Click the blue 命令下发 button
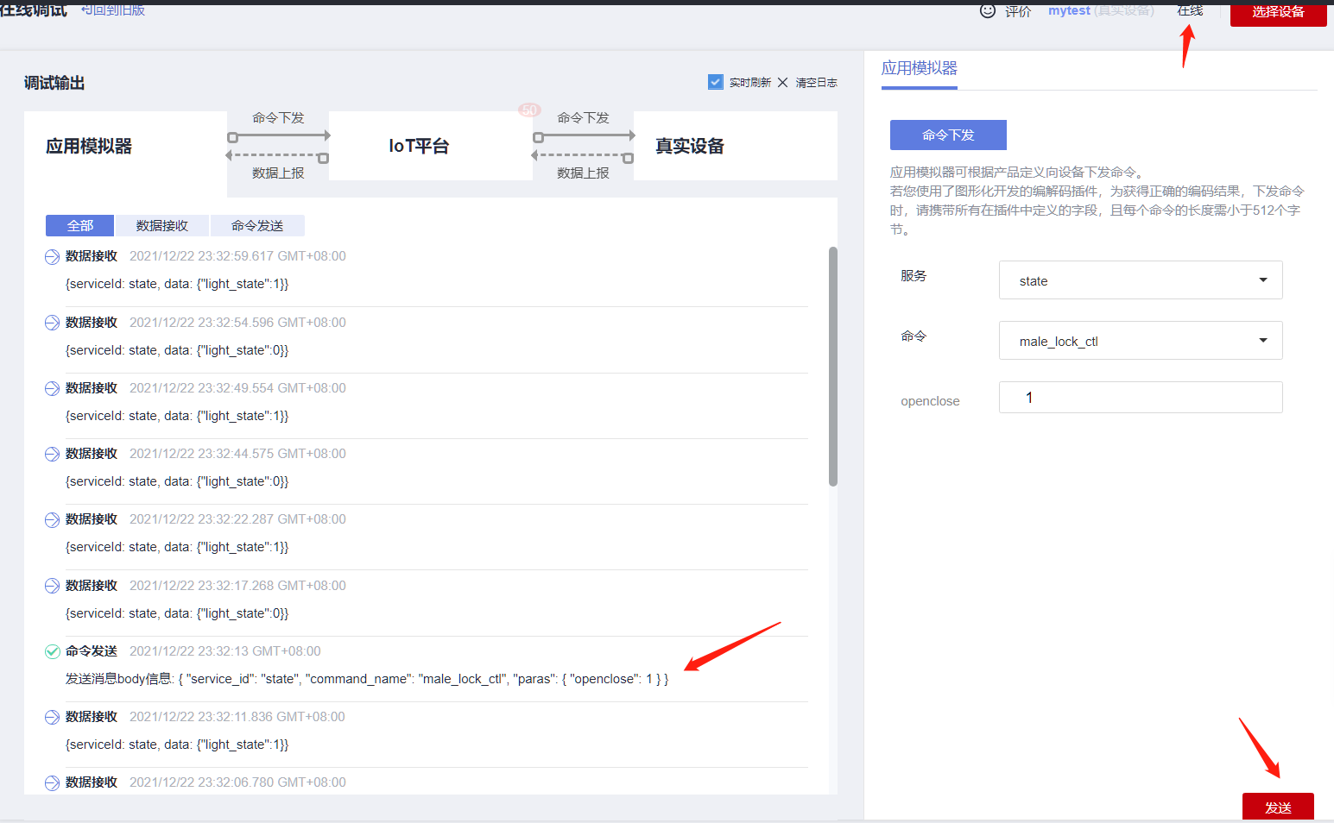1334x823 pixels. [948, 135]
